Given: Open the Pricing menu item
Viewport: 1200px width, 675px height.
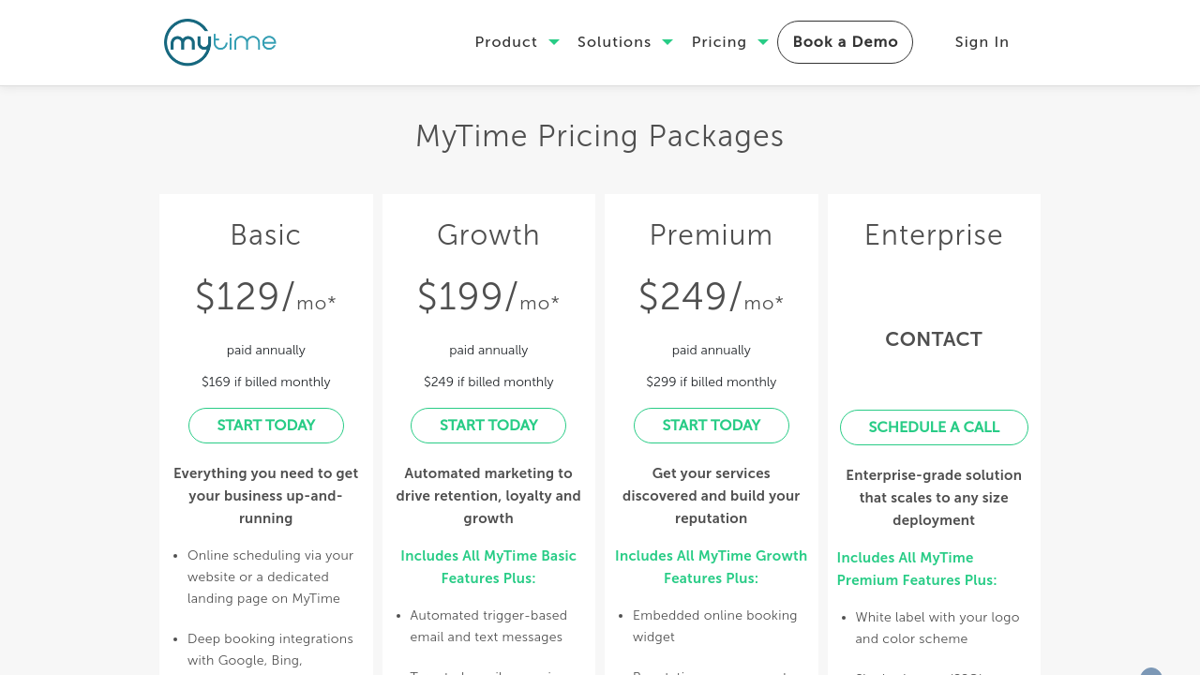Looking at the screenshot, I should 719,42.
